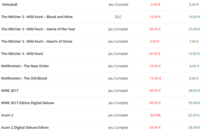Image resolution: width=208 pixels, height=132 pixels.
Task: Click Wolfenstein : The New Order title
Action: pyautogui.click(x=25, y=66)
